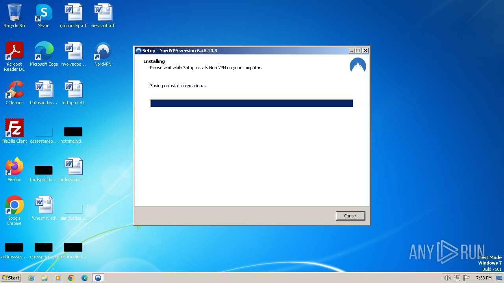
Task: Click the setup window title bar icon
Action: [x=138, y=51]
